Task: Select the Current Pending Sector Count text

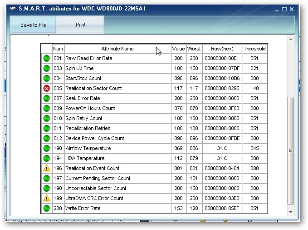Action: click(98, 178)
